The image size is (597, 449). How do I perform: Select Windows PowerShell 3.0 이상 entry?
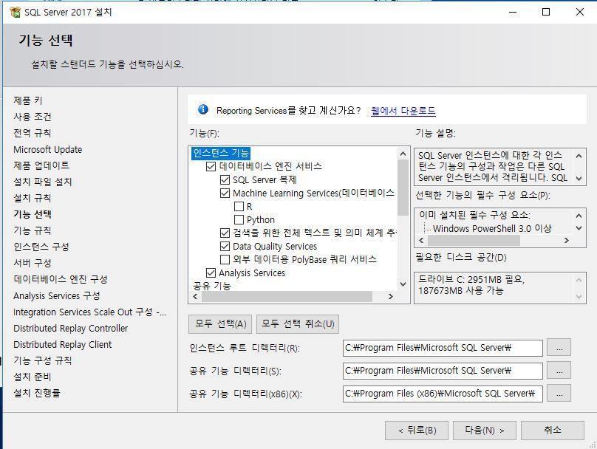click(492, 228)
